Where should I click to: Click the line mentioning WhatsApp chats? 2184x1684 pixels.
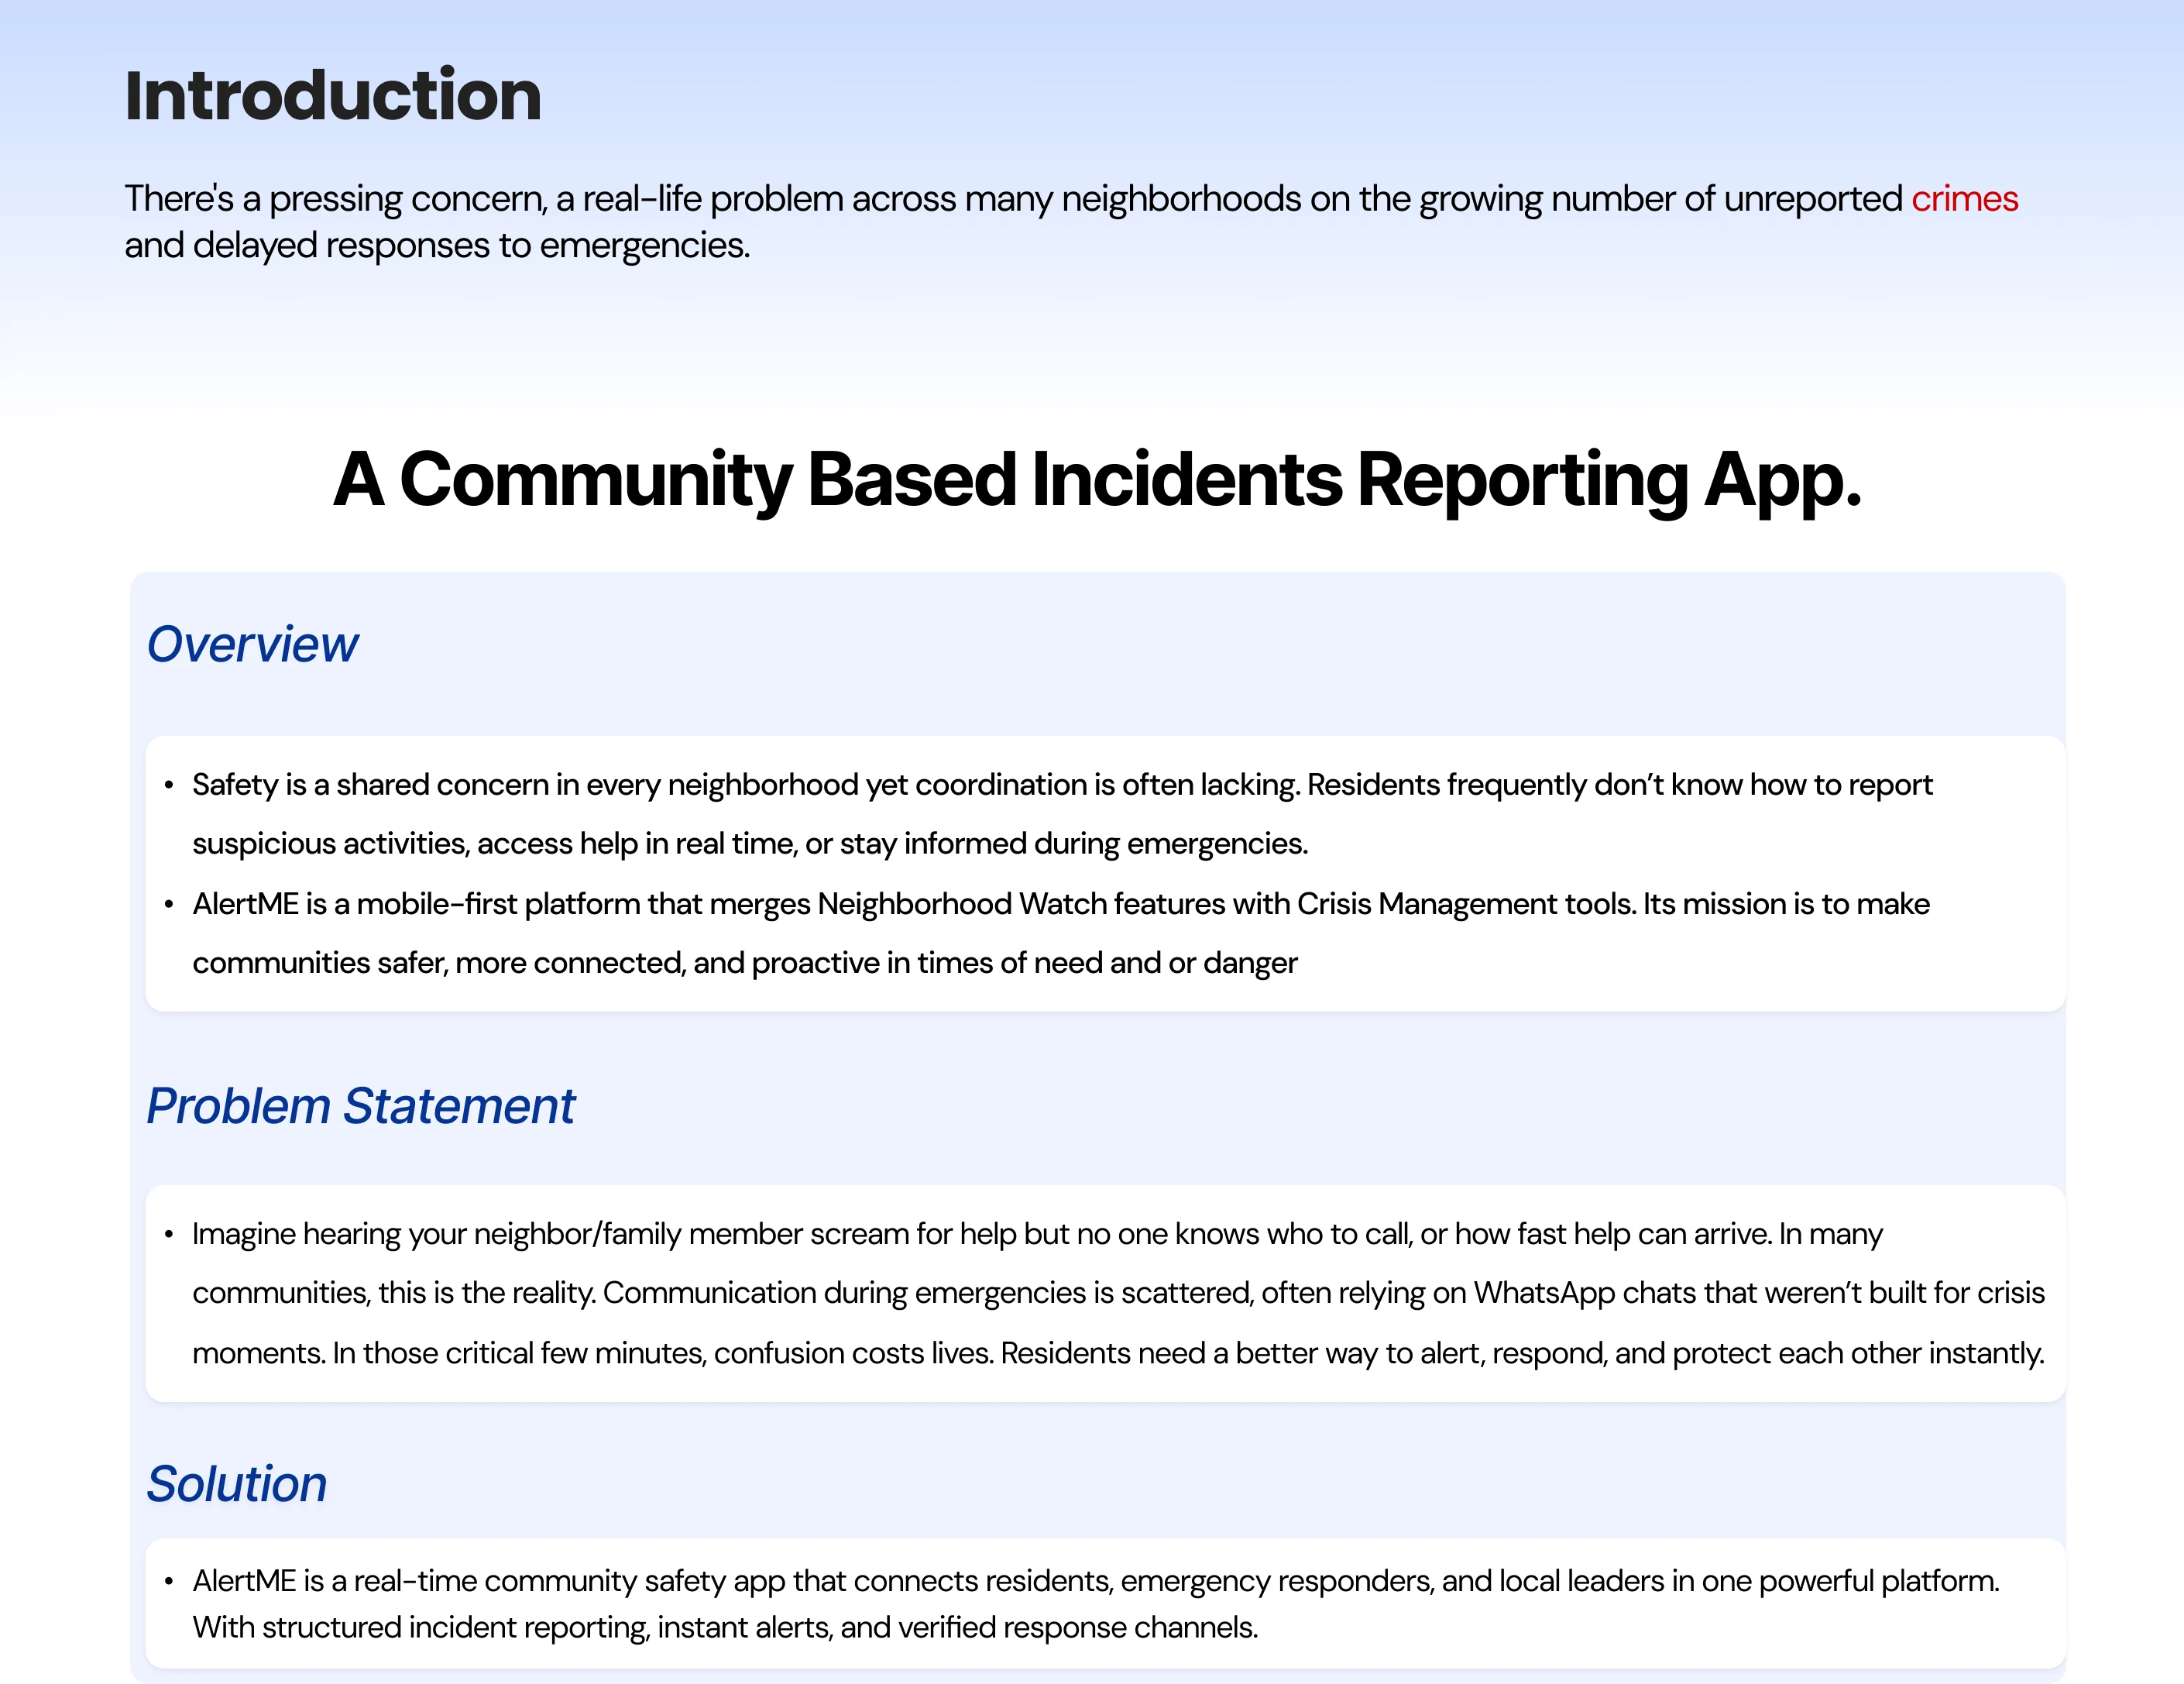coord(1118,1293)
